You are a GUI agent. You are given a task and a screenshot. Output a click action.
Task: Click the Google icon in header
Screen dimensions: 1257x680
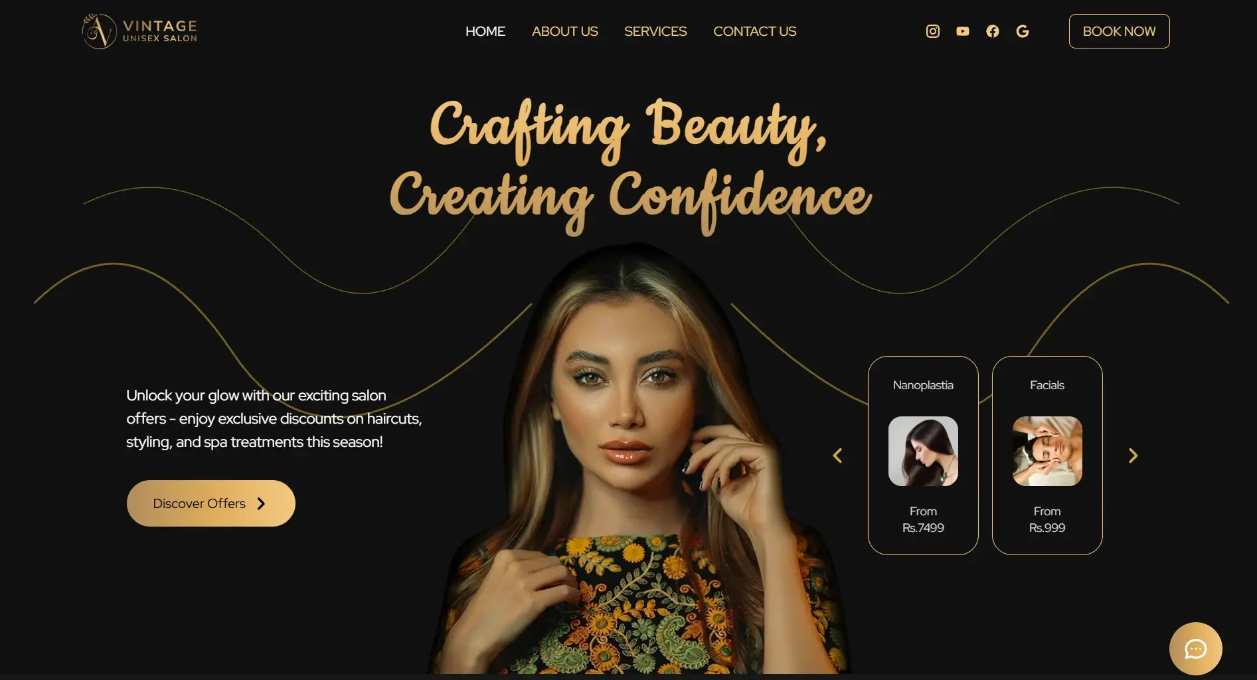1022,31
